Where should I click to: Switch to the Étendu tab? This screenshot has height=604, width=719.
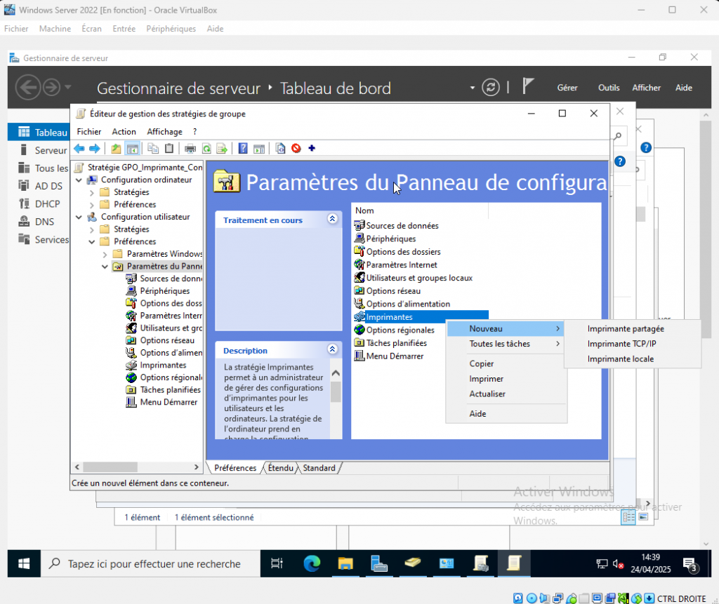click(281, 468)
